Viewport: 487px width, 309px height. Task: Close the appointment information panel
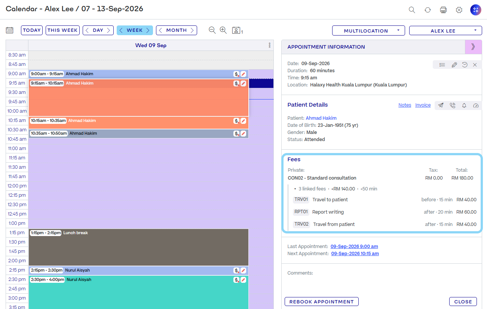pos(463,302)
